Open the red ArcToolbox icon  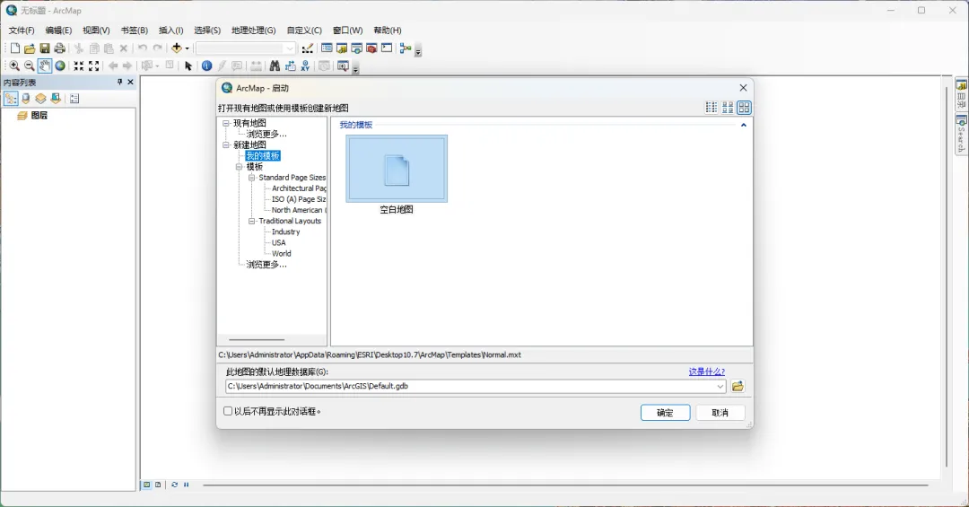coord(371,48)
